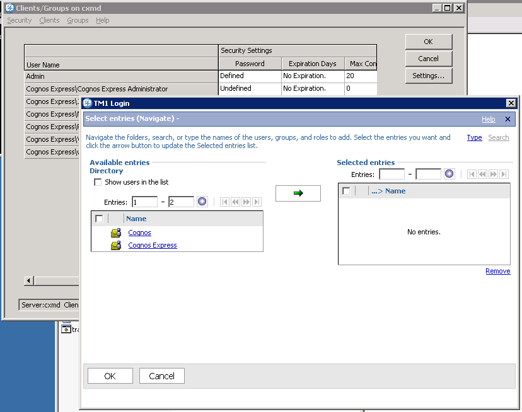Click Name column header in Selected entries
The width and height of the screenshot is (522, 412).
point(395,191)
